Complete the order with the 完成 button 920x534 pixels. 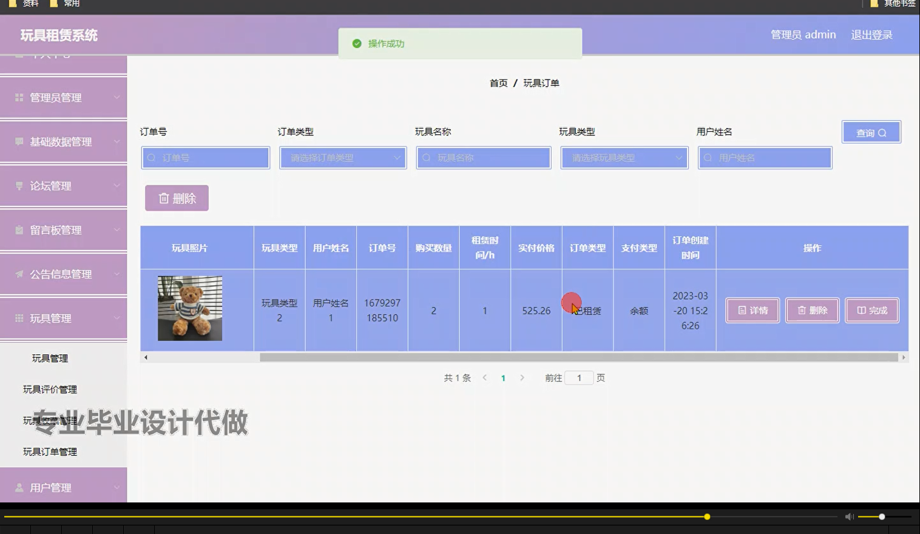(871, 310)
